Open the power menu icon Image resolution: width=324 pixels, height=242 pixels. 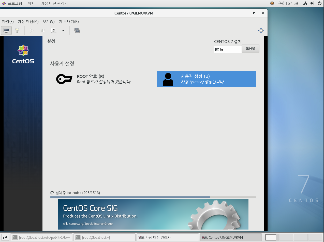[x=320, y=3]
